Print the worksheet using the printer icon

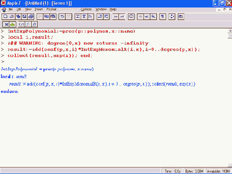coord(31,16)
